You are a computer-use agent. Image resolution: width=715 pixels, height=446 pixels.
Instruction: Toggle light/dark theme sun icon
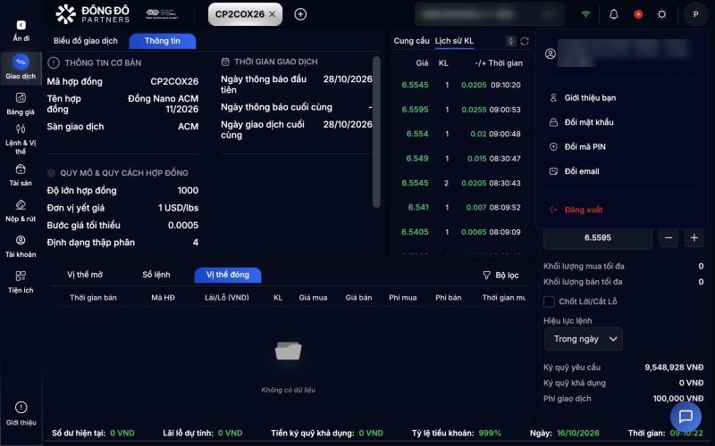click(x=661, y=14)
